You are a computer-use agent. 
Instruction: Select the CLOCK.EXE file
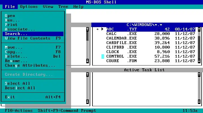pos(151,52)
